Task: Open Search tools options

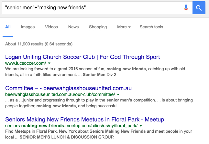Action: pyautogui.click(x=151, y=27)
